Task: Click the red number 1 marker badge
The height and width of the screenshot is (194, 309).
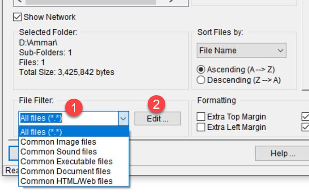Action: point(74,107)
